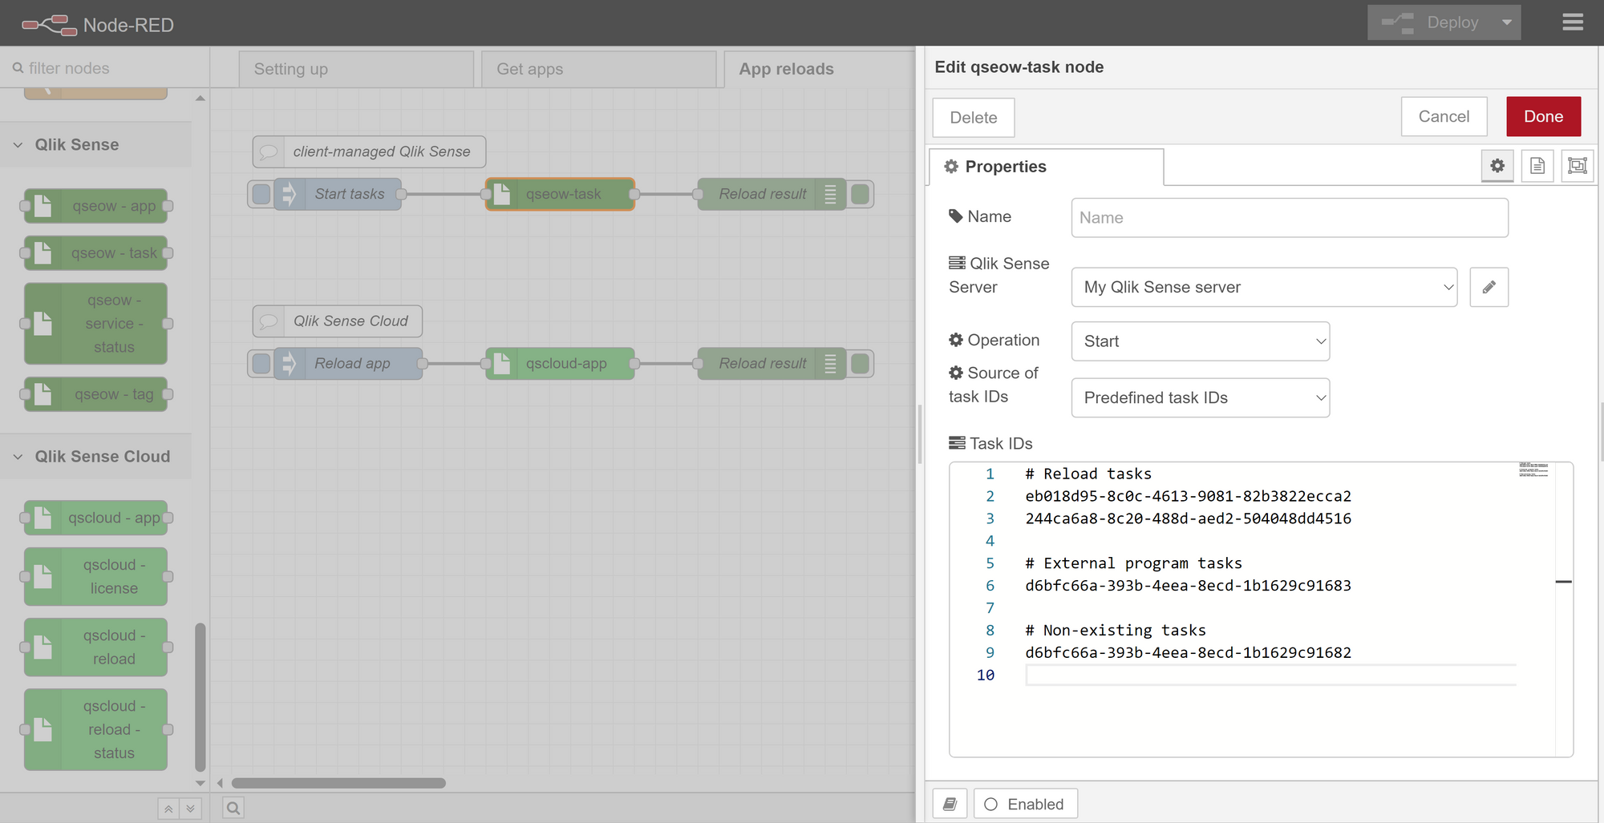1604x823 pixels.
Task: Toggle the bottom Reload result debug output
Action: click(x=861, y=364)
